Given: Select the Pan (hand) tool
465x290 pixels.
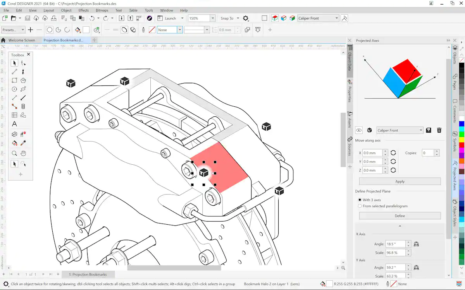Looking at the screenshot, I should [23, 153].
